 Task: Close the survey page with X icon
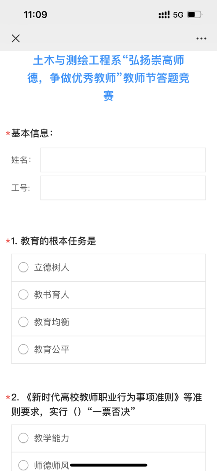tap(15, 38)
